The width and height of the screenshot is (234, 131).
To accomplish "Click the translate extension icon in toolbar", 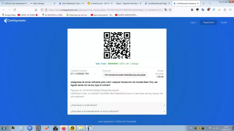I will pyautogui.click(x=203, y=10).
